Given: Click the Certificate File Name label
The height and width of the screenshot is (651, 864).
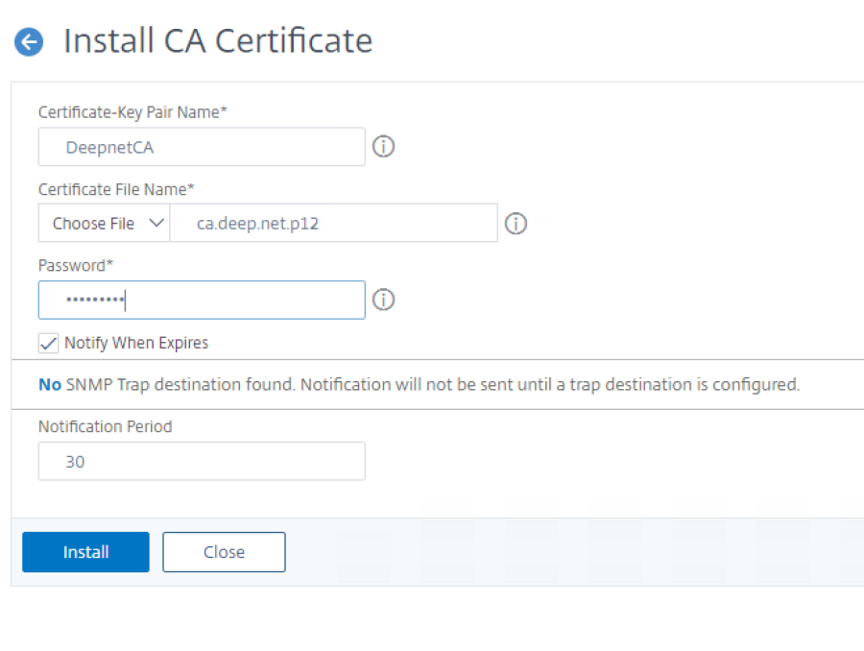Looking at the screenshot, I should coord(116,189).
